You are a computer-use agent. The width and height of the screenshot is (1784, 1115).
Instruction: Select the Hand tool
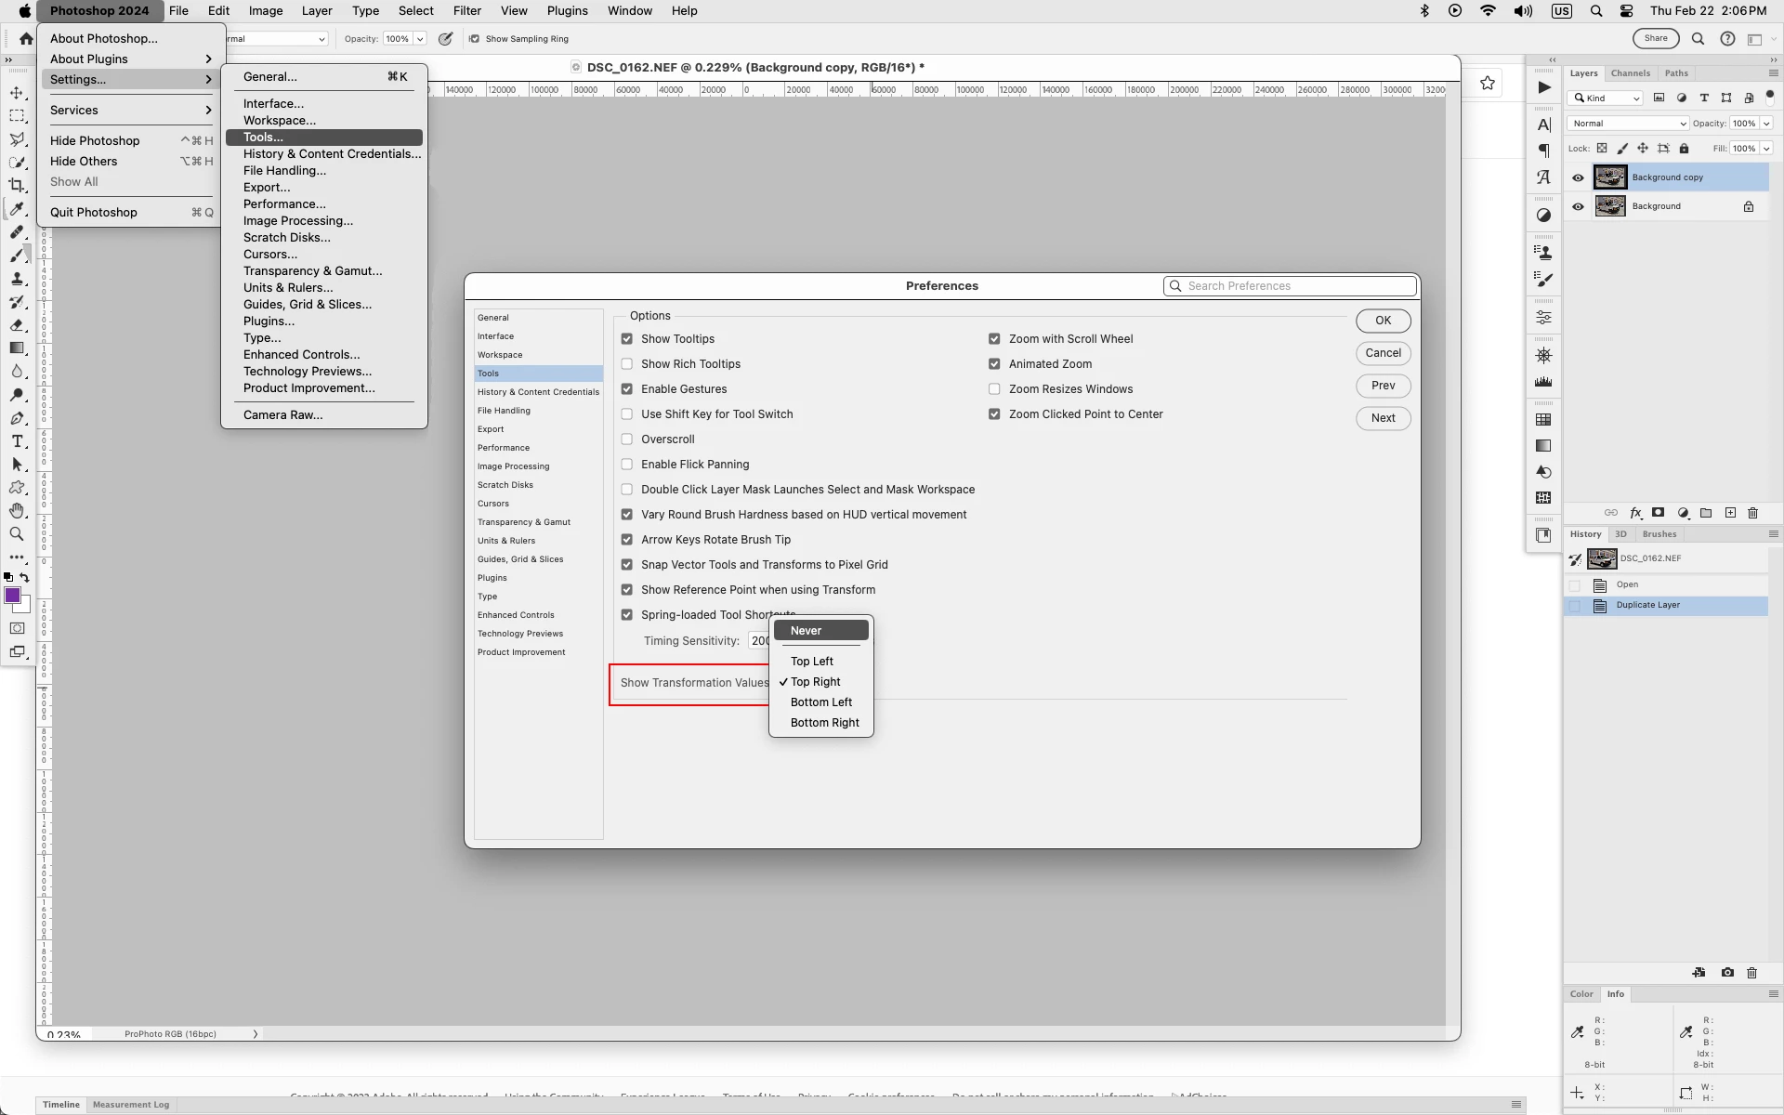17,511
